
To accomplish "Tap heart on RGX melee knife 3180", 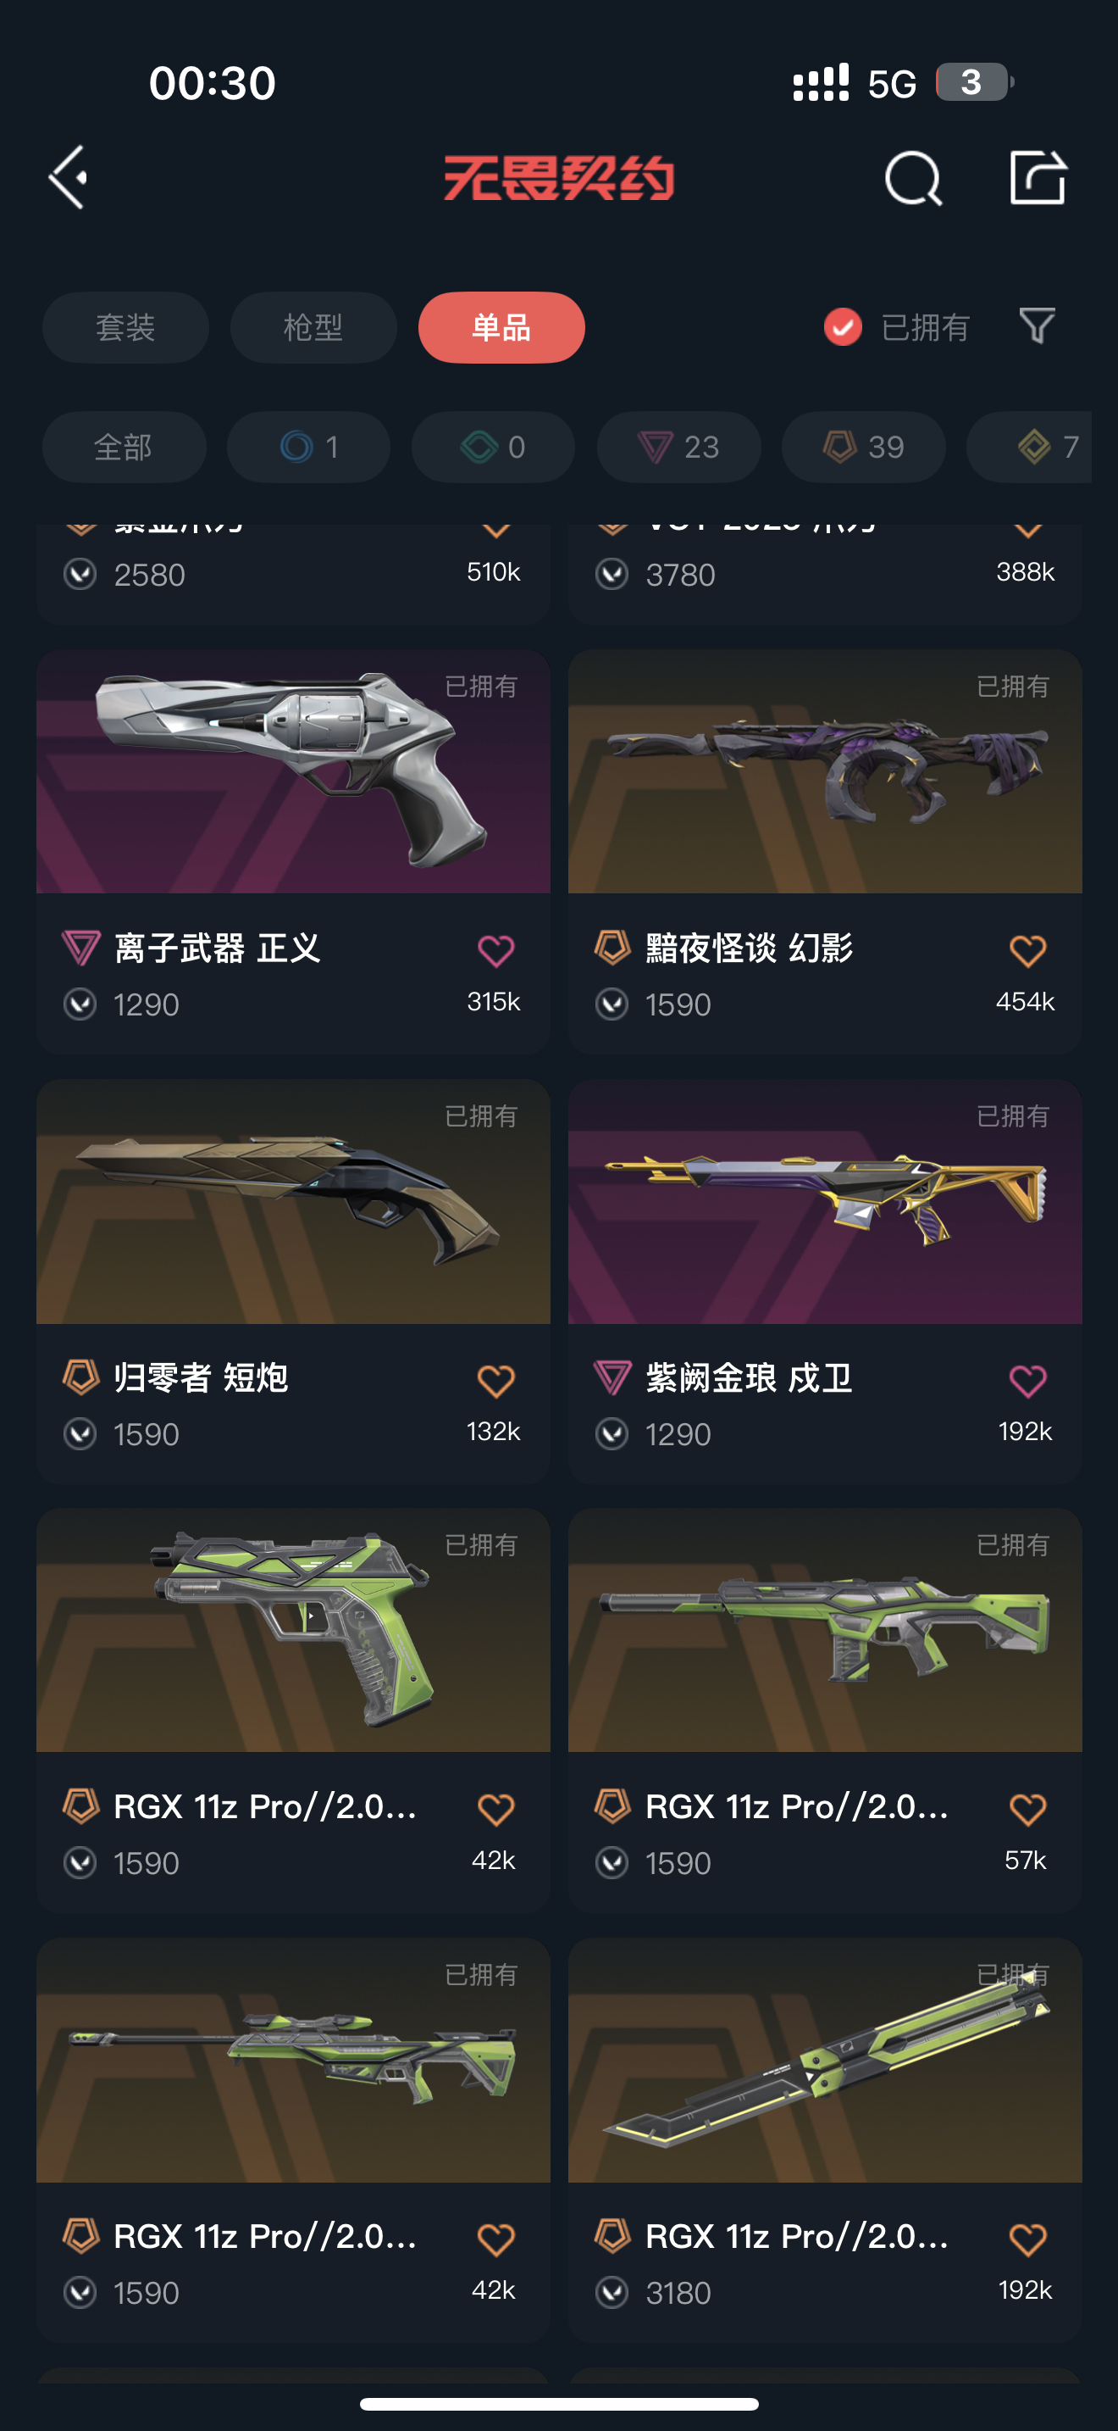I will (x=1027, y=2239).
